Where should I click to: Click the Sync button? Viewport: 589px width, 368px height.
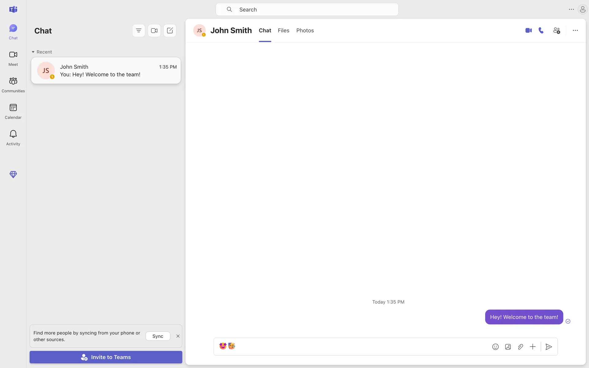click(x=158, y=336)
